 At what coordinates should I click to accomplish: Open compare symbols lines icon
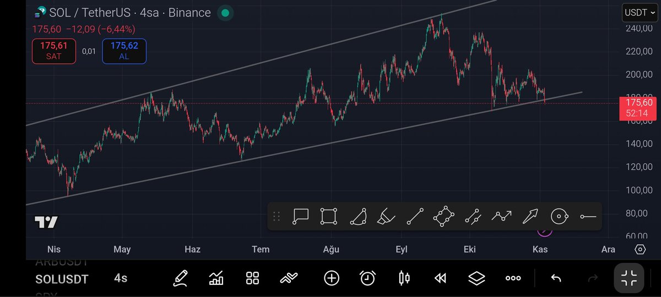[289, 278]
